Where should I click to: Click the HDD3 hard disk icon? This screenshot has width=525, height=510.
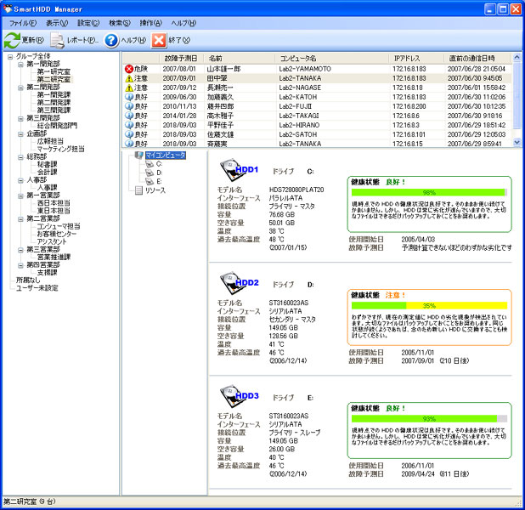tap(231, 396)
